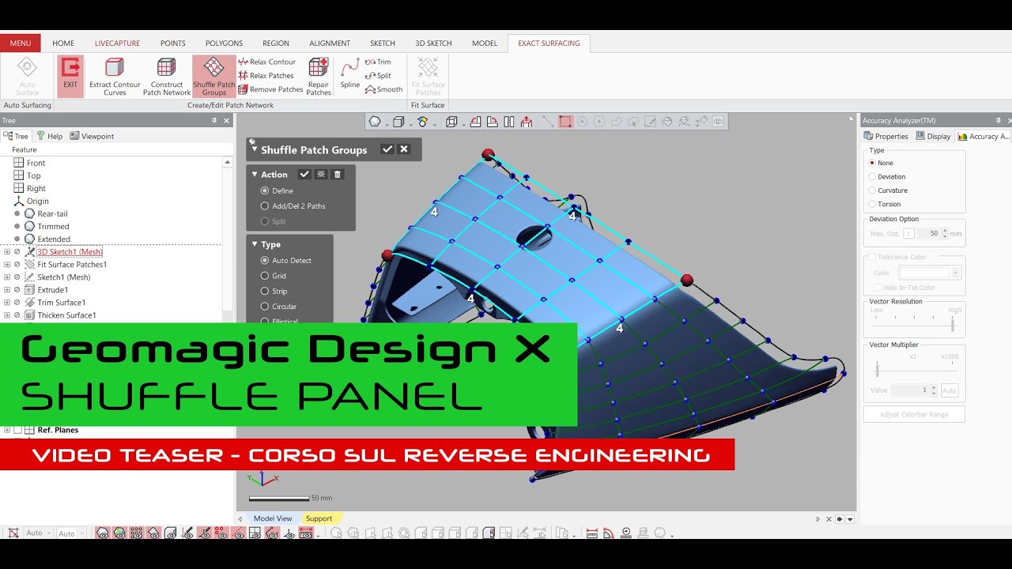Switch to 3D SKETCH ribbon tab
The height and width of the screenshot is (569, 1012).
433,43
